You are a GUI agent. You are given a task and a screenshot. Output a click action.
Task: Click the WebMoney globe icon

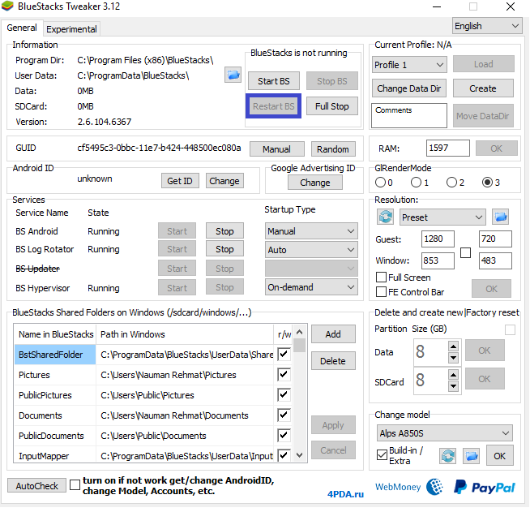pos(434,487)
